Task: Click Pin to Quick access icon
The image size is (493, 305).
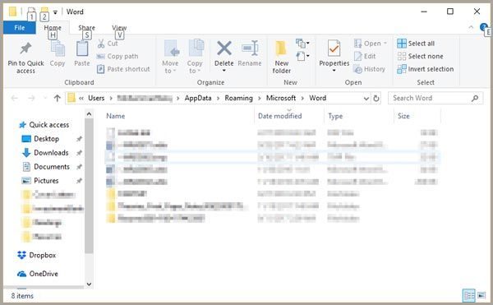Action: pos(25,49)
